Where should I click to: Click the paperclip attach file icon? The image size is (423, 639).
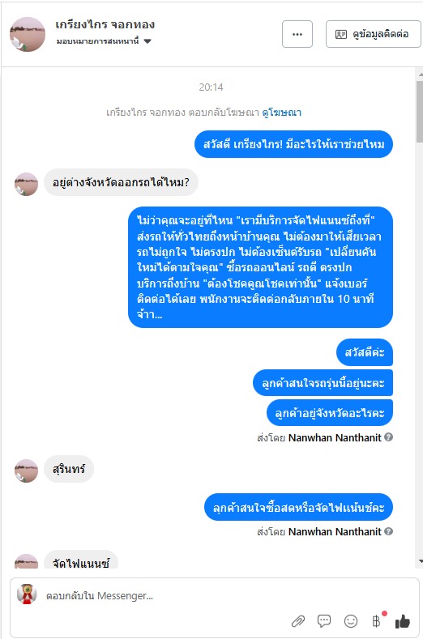[x=298, y=621]
